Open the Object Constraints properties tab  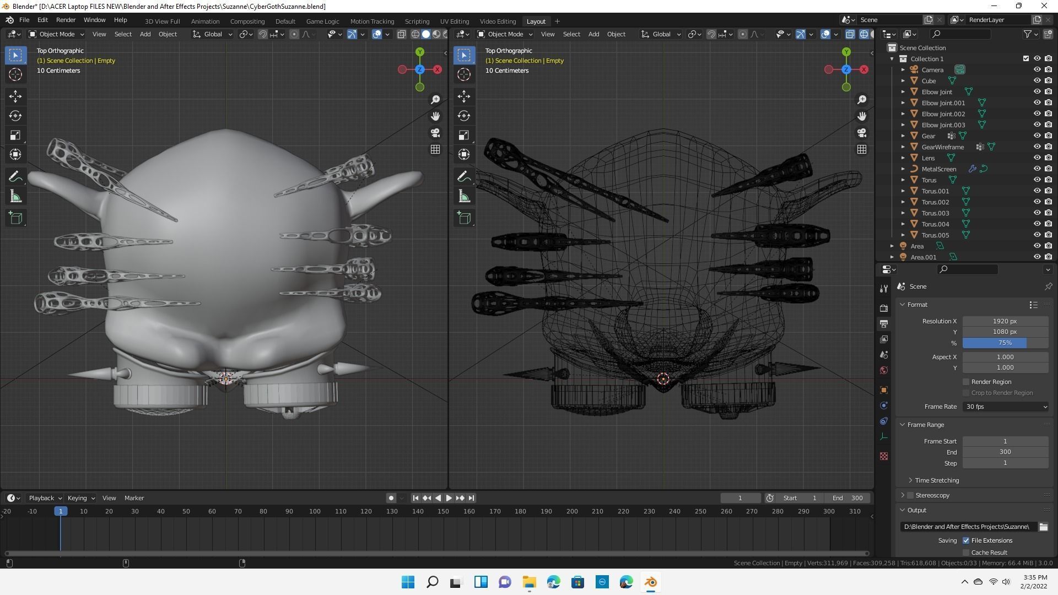click(884, 421)
